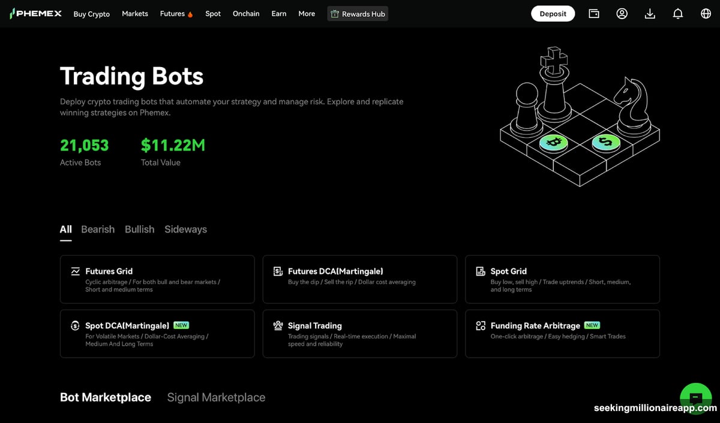
Task: Open the user account profile icon
Action: [x=622, y=13]
